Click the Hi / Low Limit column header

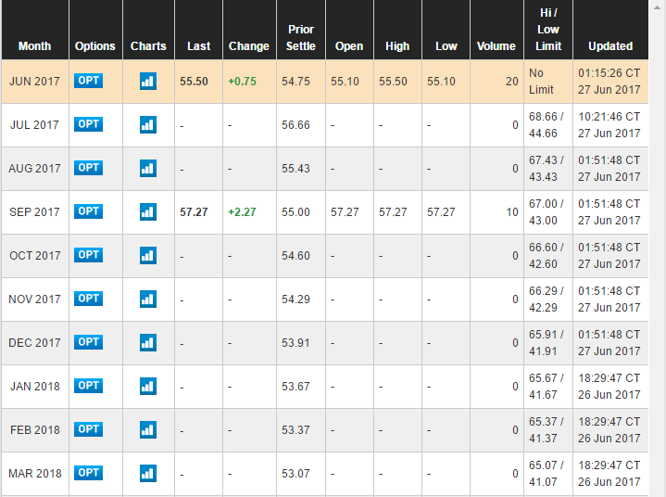tap(548, 30)
